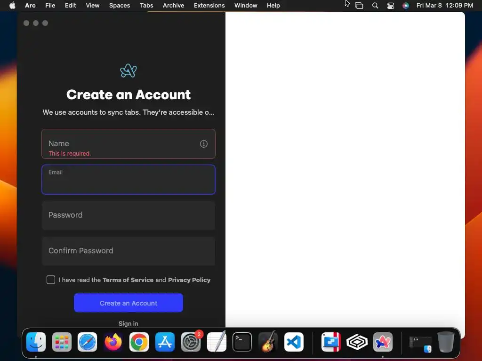Open Launchpad from the Dock
This screenshot has height=361, width=482.
[x=62, y=342]
